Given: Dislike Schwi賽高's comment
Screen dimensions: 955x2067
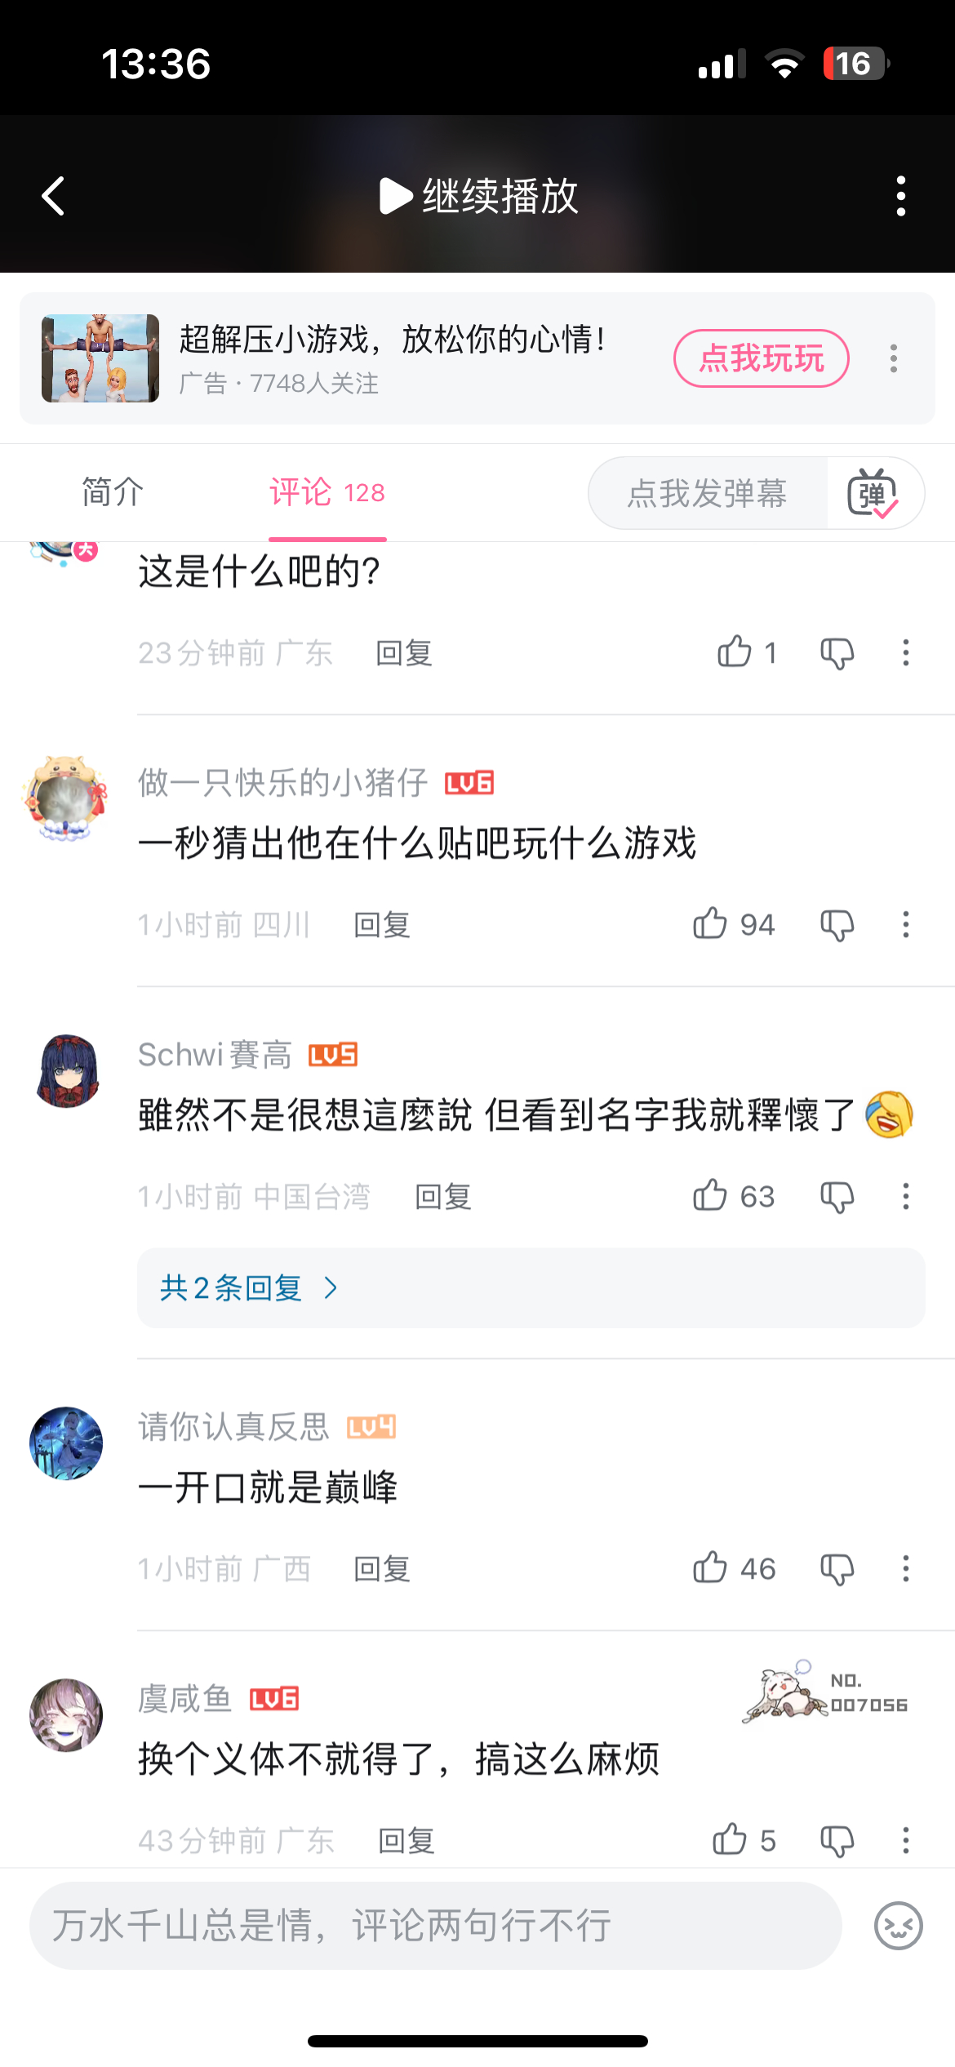Looking at the screenshot, I should 837,1197.
